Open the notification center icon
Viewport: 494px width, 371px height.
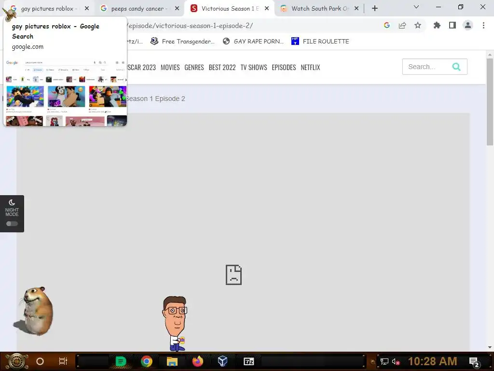[474, 362]
